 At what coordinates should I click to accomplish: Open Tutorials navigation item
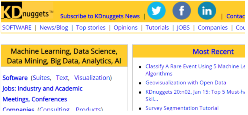tap(157, 28)
